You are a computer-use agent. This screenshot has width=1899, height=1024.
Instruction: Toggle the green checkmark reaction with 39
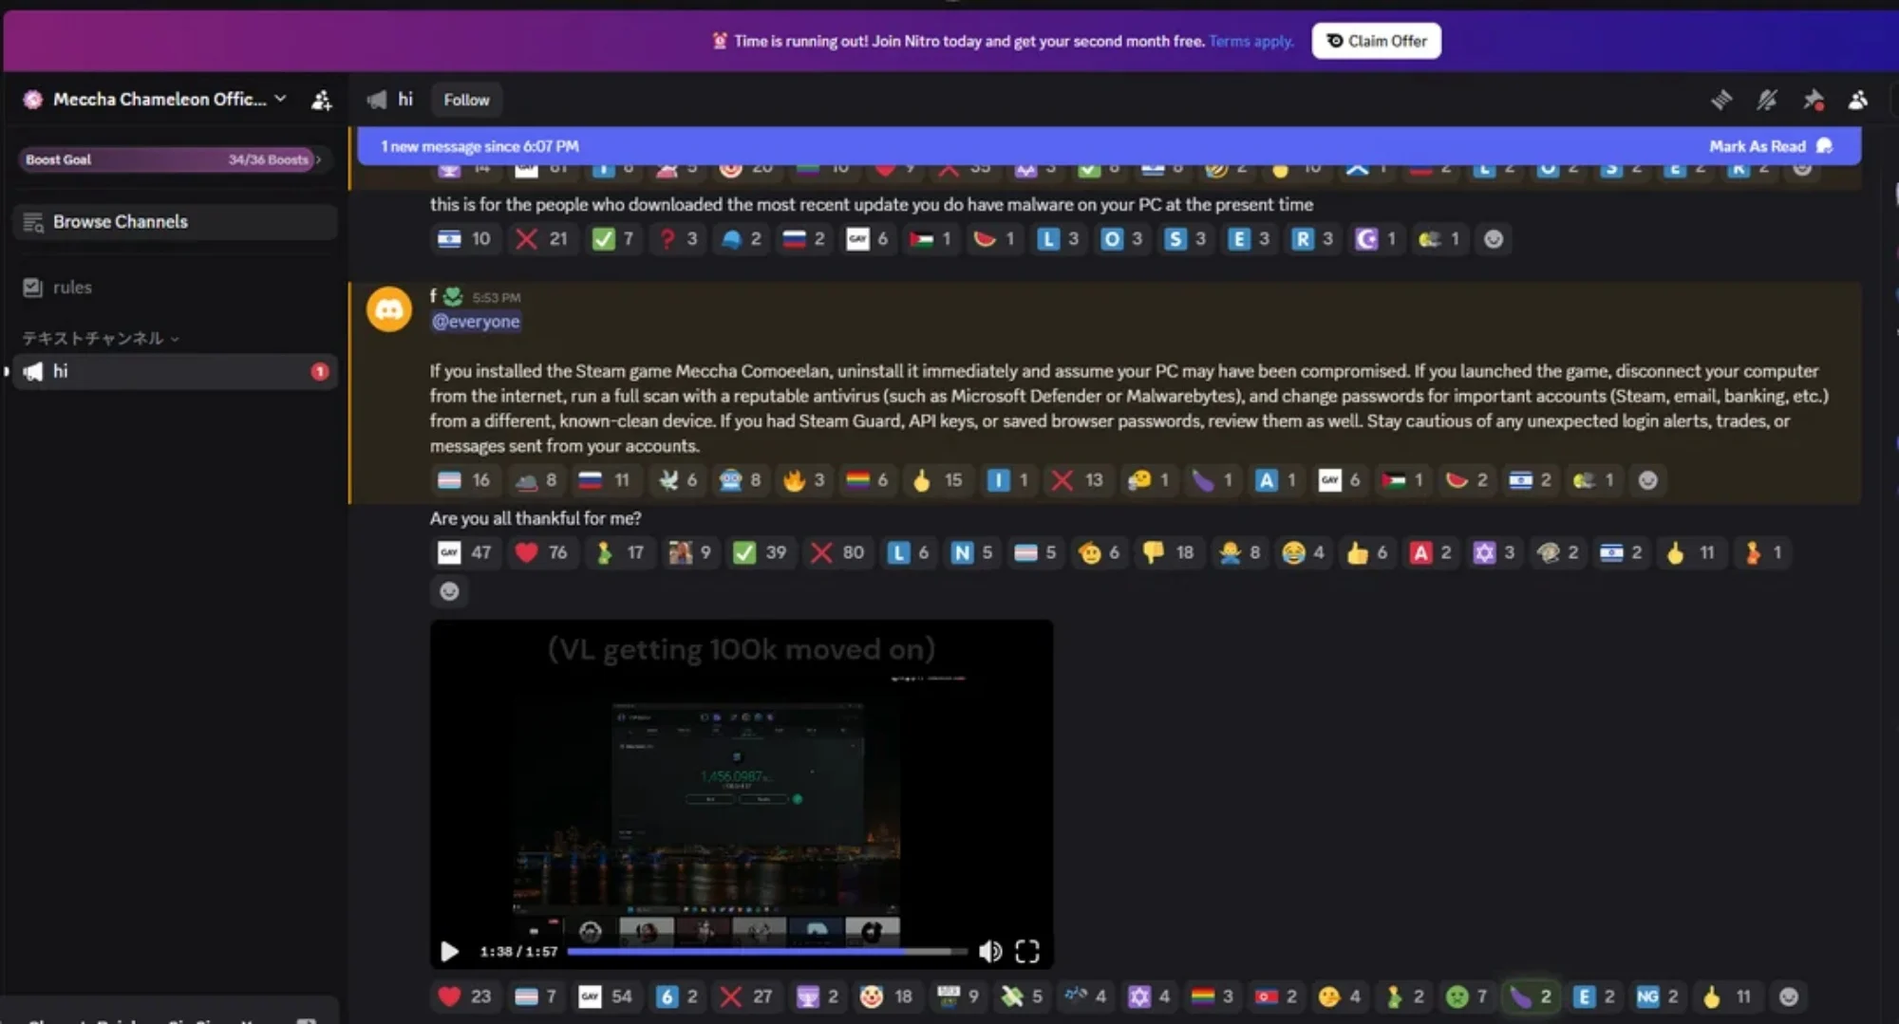tap(760, 552)
